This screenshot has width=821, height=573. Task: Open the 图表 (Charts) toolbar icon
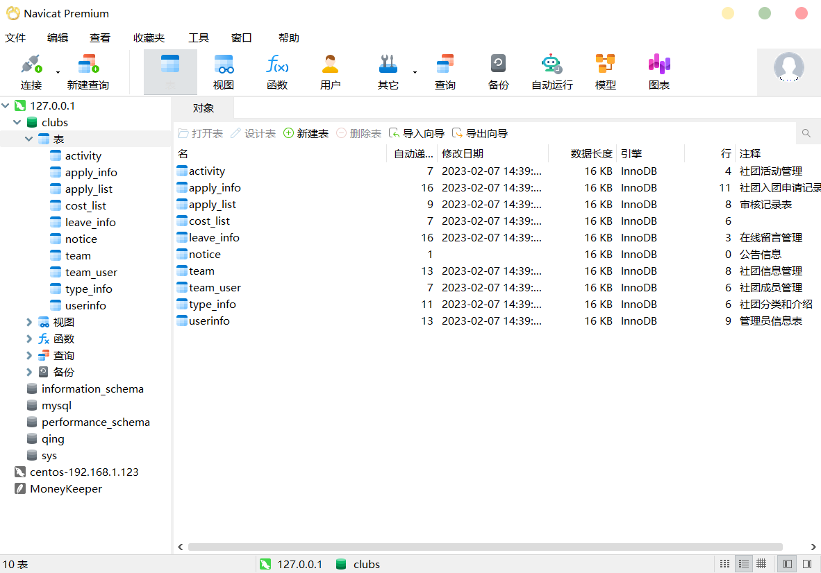658,72
